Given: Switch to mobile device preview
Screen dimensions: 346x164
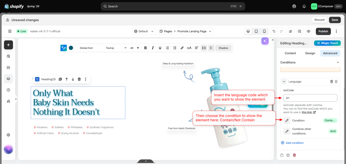Looking at the screenshot, I should [264, 31].
